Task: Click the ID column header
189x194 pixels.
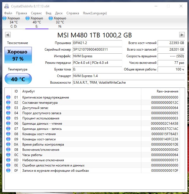Action: 16,91
